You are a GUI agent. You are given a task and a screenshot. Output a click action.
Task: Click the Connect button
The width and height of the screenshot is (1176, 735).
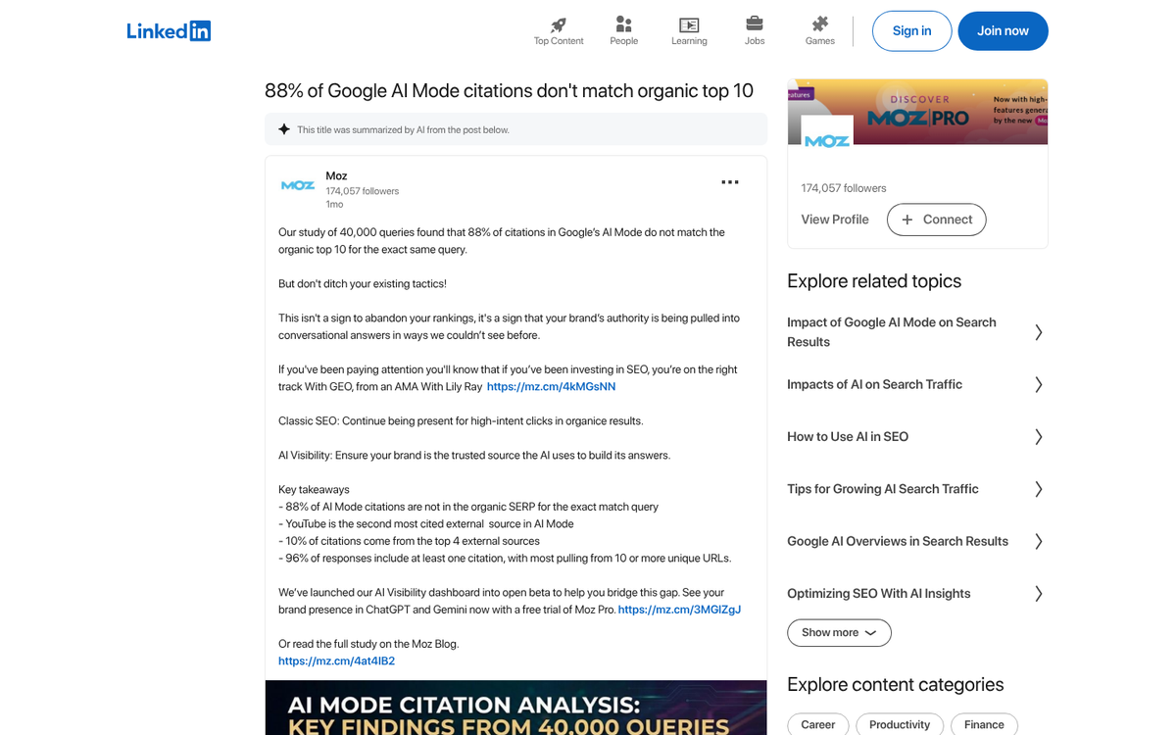[936, 220]
